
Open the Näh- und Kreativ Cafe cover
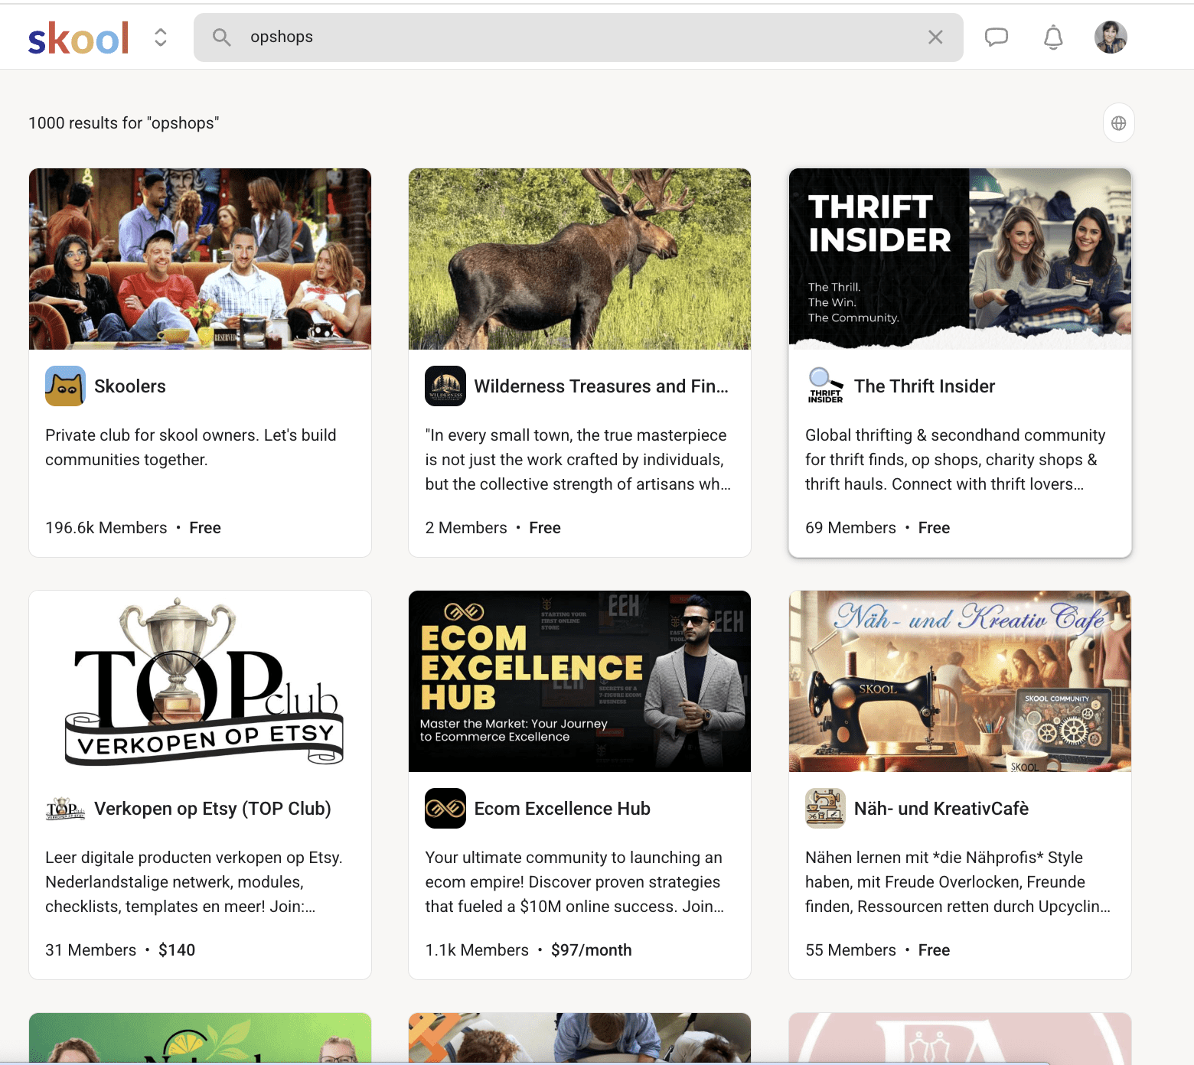point(960,681)
